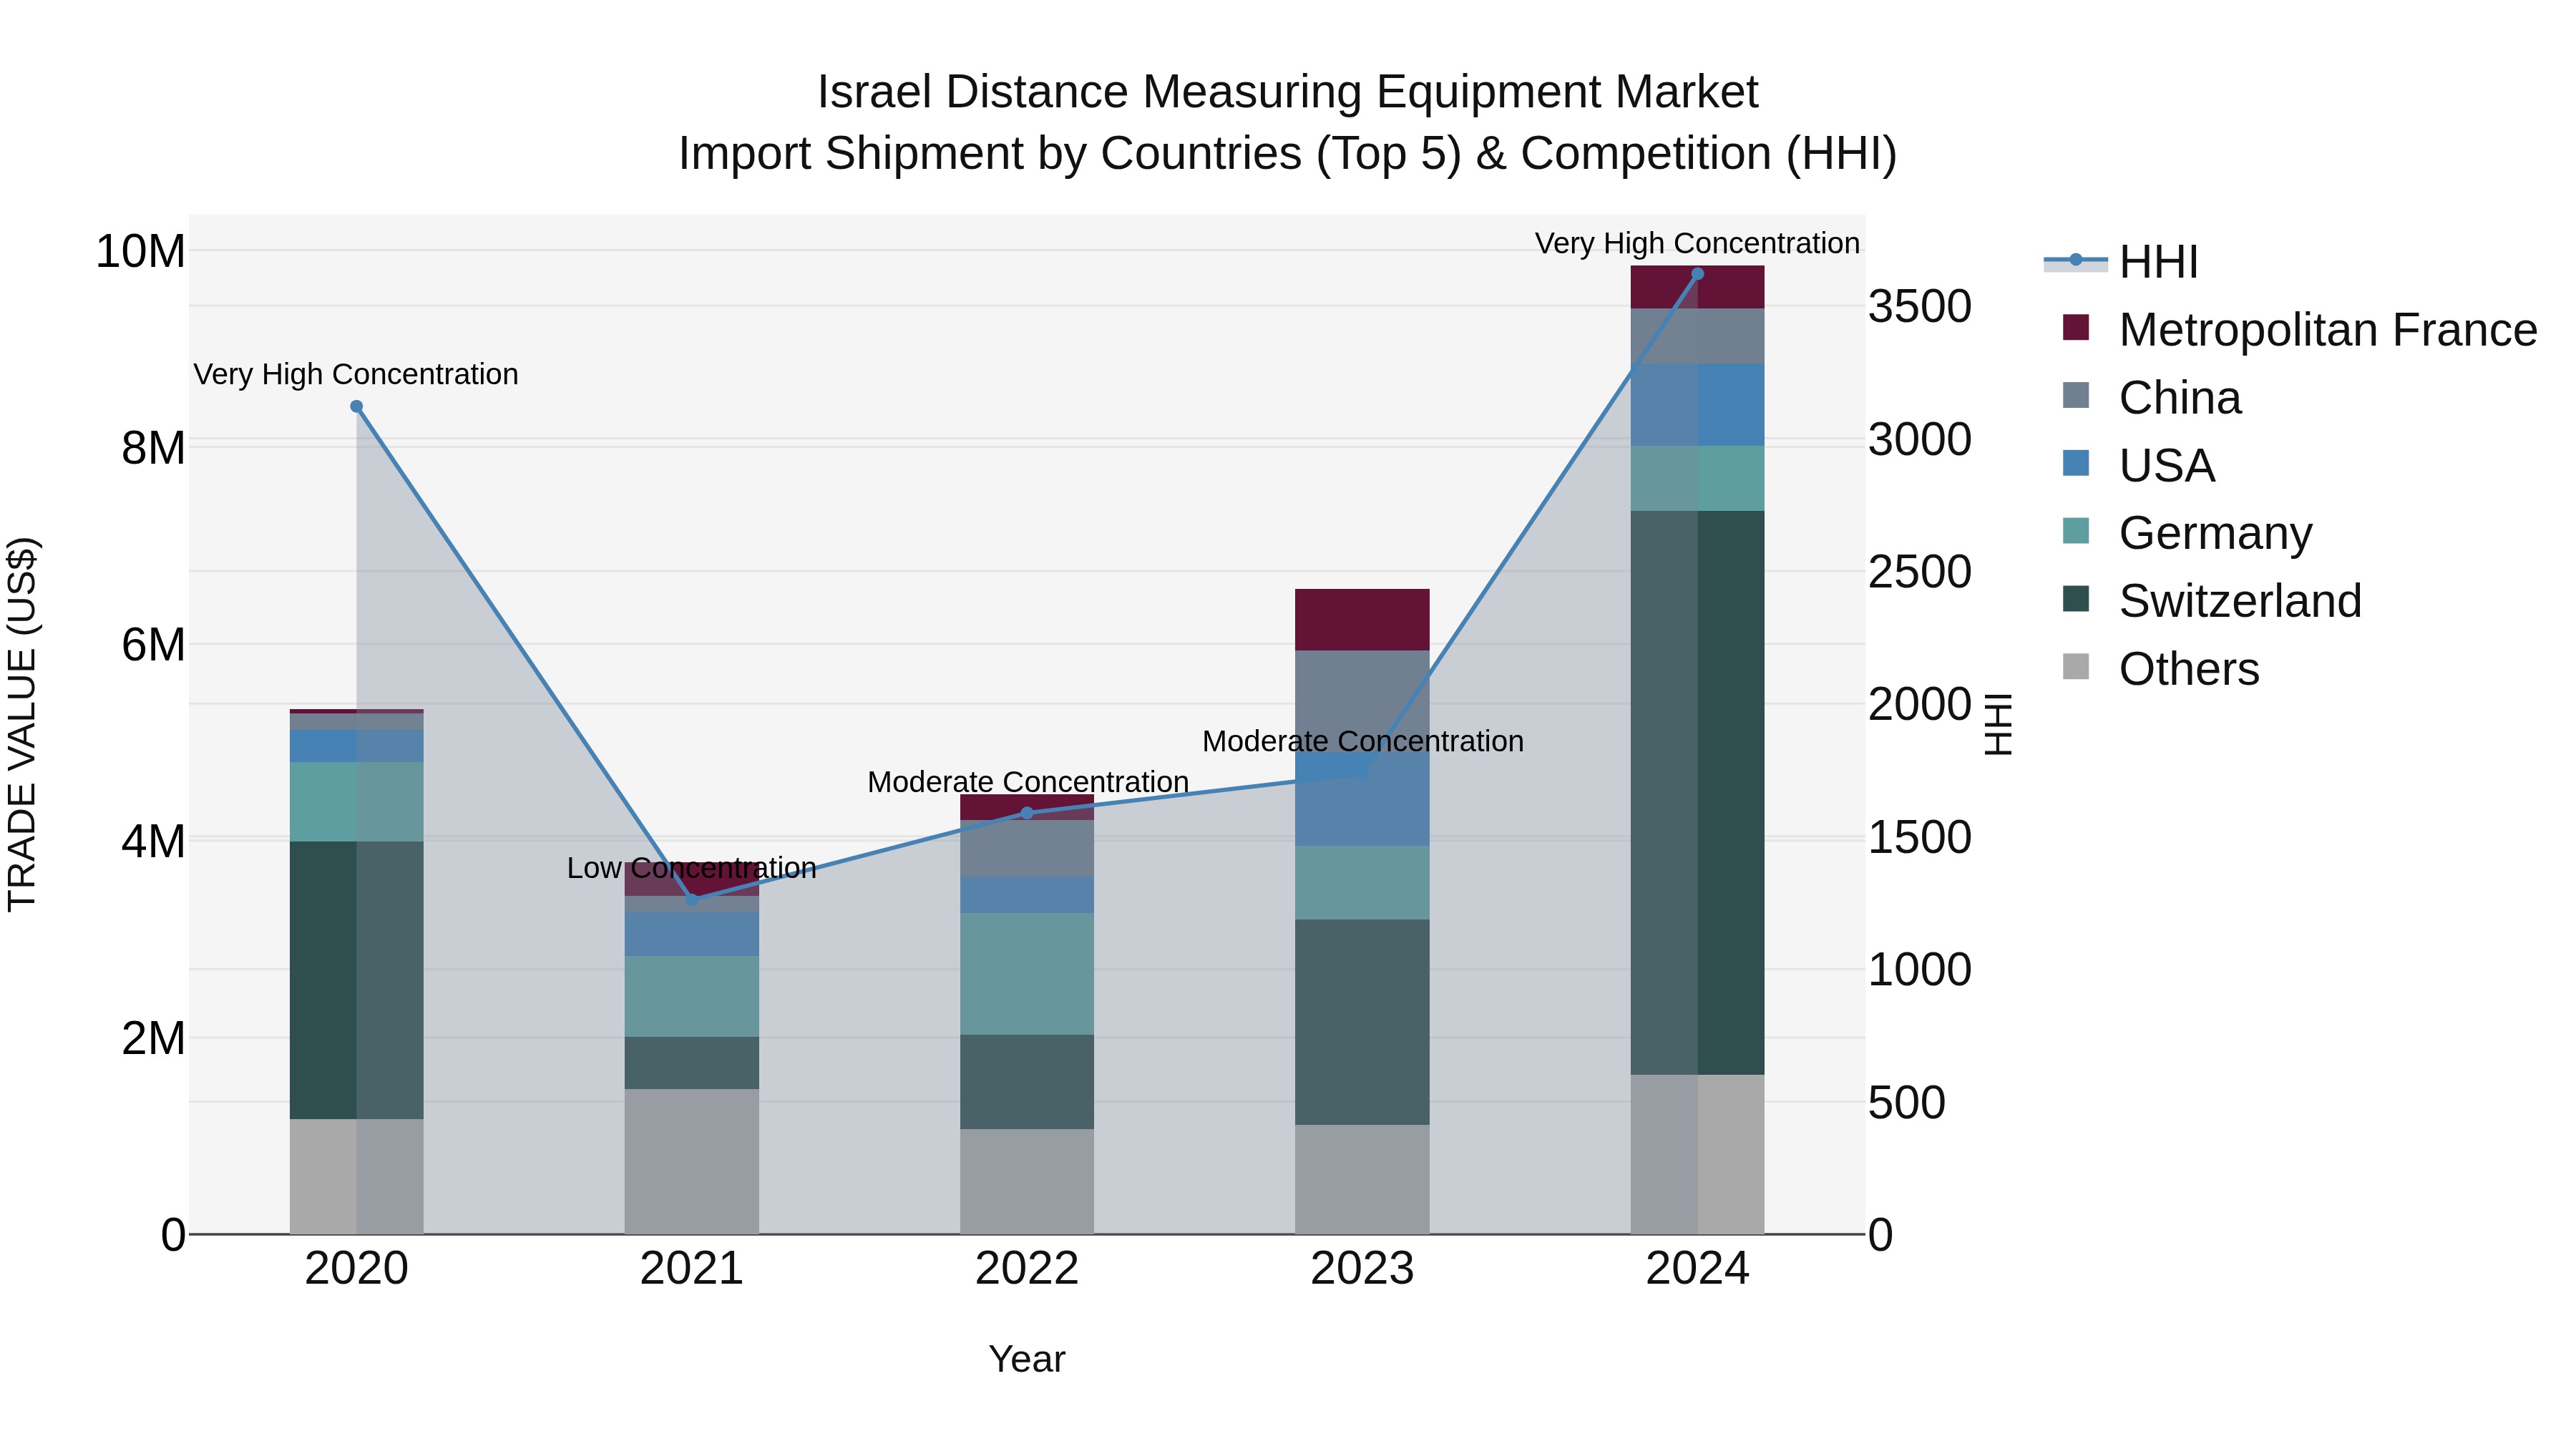The image size is (2576, 1449).
Task: Click the chart title text
Action: tap(1288, 123)
